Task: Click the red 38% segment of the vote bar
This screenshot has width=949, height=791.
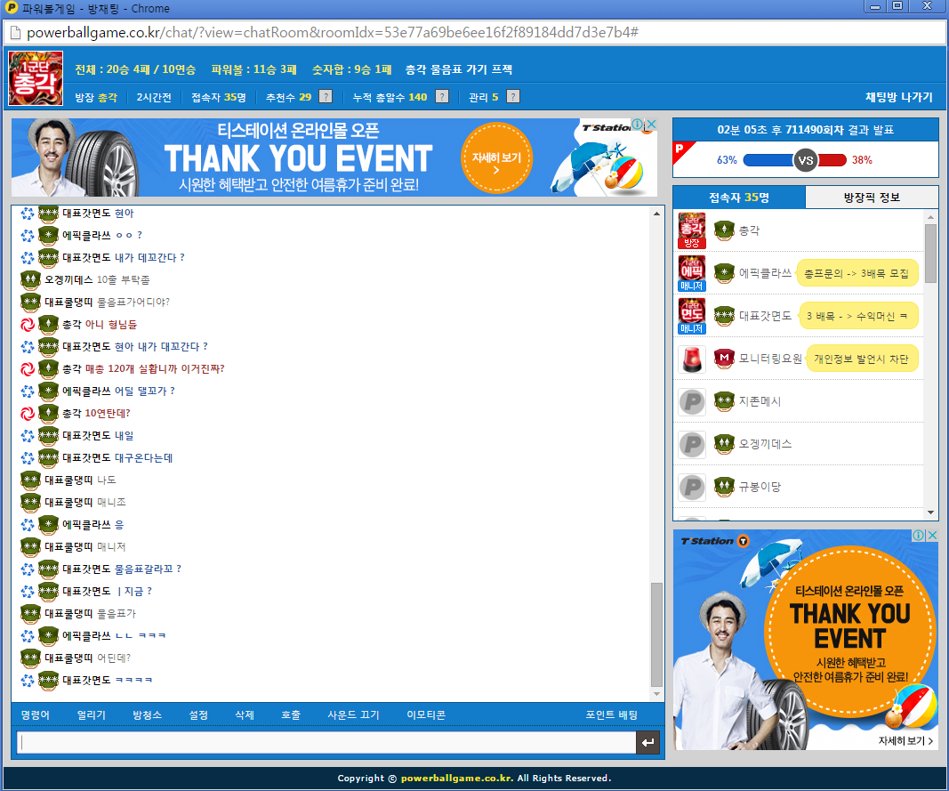Action: pyautogui.click(x=832, y=160)
